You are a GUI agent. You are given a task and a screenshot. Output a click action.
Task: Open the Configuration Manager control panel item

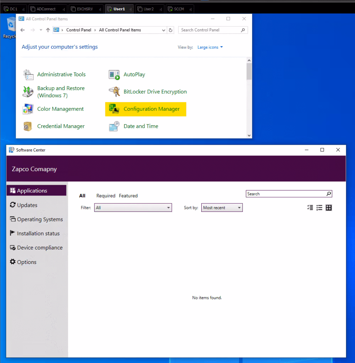(146, 109)
